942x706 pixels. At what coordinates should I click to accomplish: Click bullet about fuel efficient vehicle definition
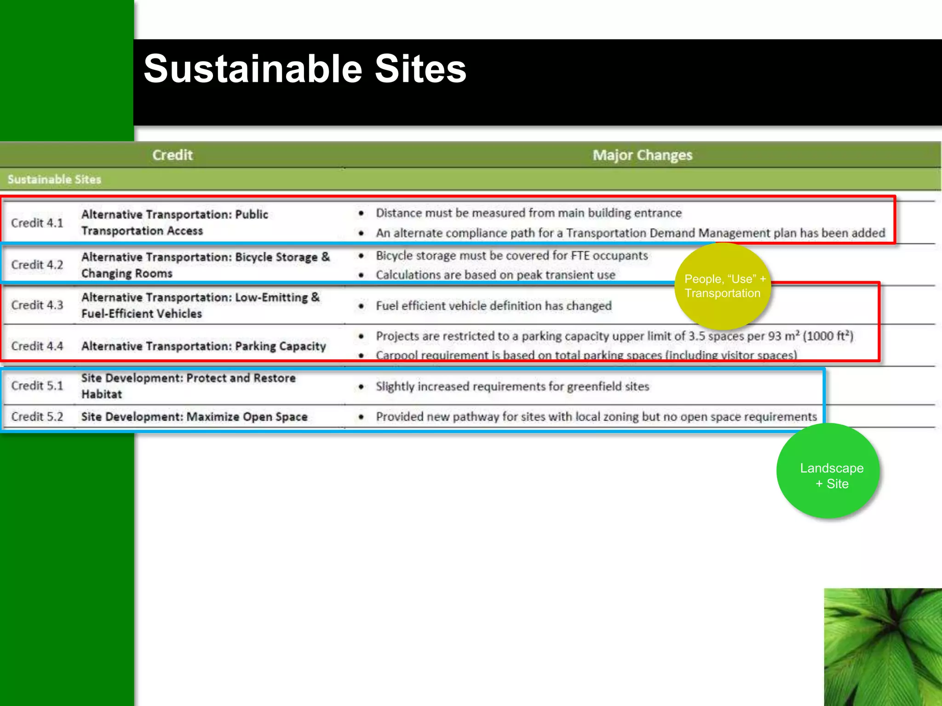pos(494,306)
